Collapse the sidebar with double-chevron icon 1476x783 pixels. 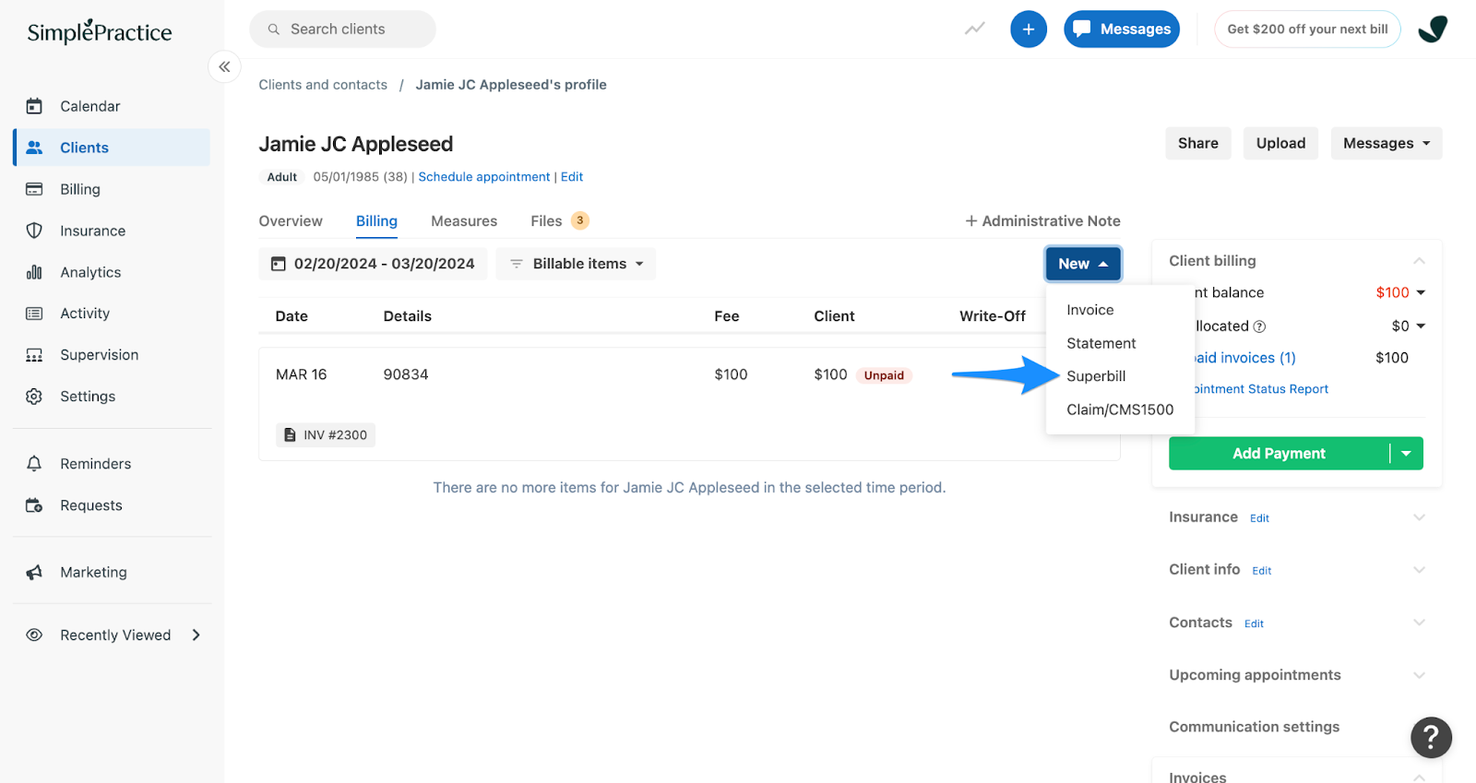click(x=224, y=67)
